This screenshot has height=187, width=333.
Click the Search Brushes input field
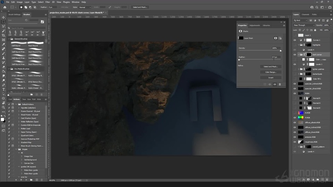pyautogui.click(x=28, y=28)
